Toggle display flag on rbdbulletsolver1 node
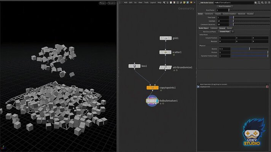This screenshot has height=152, width=271. (157, 101)
